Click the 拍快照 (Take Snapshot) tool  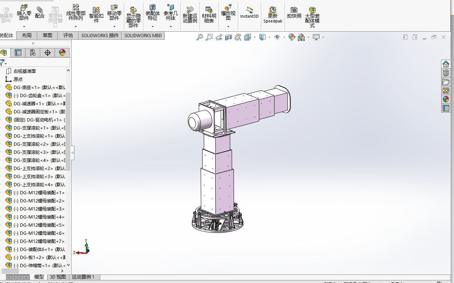(294, 13)
